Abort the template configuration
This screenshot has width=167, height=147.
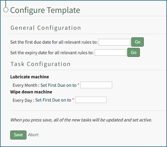[x=33, y=135]
